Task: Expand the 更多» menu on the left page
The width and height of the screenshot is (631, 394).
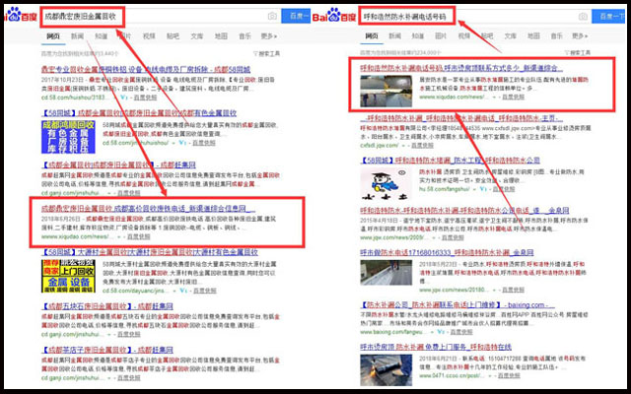Action: (x=269, y=36)
